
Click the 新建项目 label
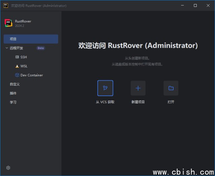[138, 102]
